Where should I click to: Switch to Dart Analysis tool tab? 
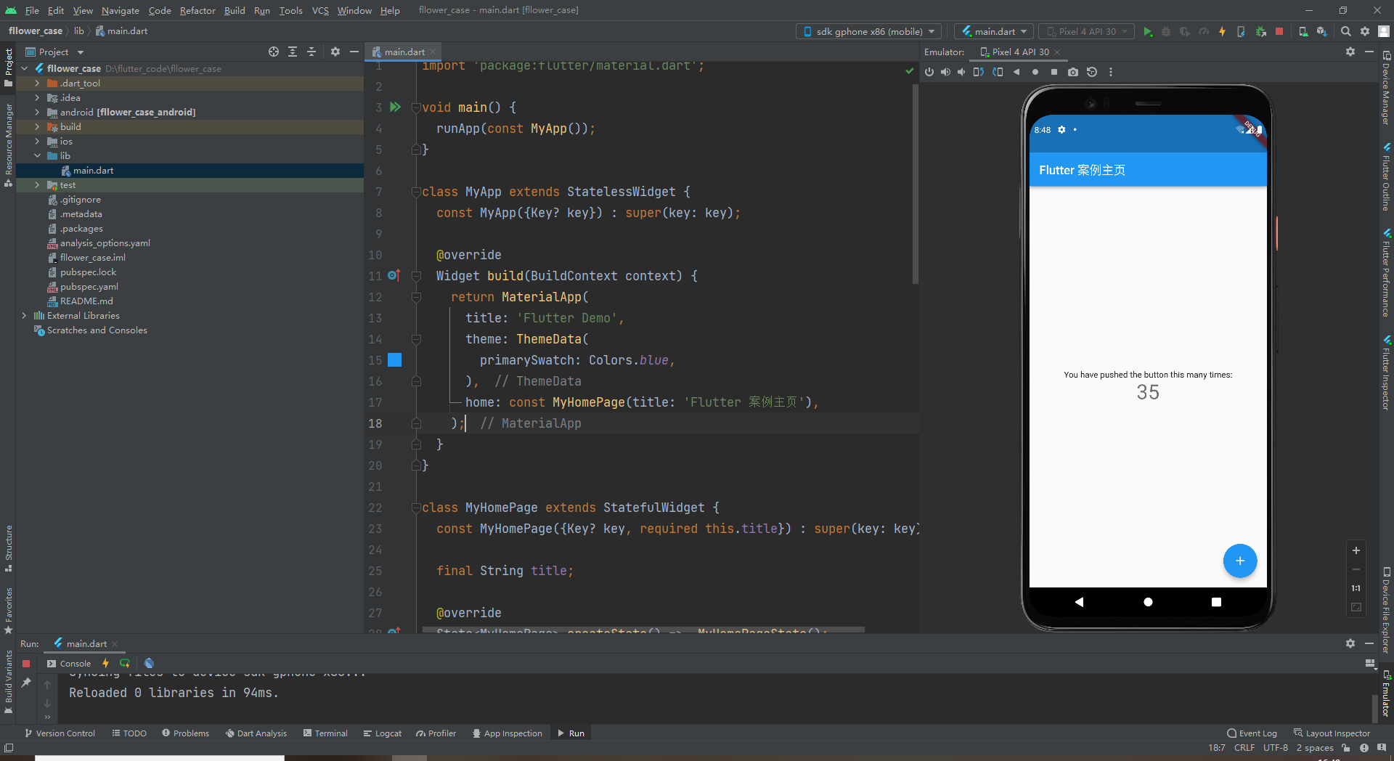256,733
